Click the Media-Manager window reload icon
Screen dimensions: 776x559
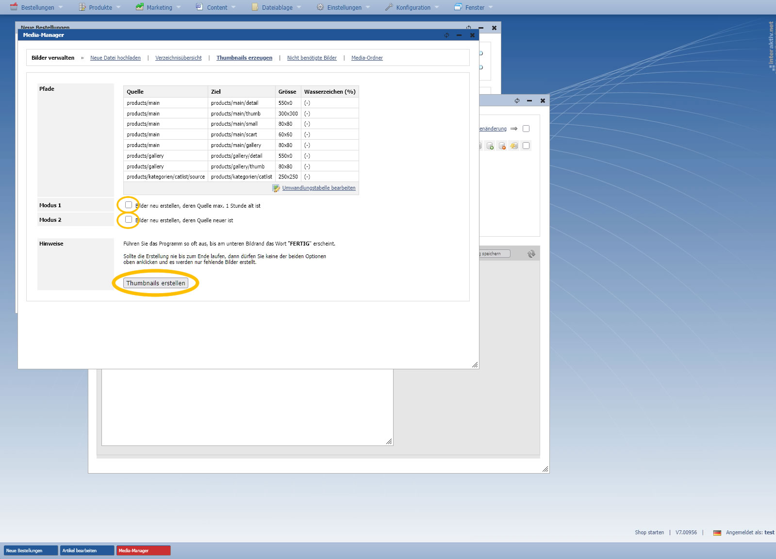(446, 35)
